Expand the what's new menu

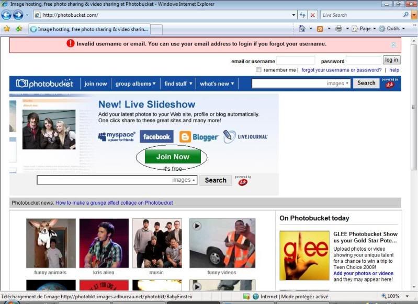click(217, 84)
